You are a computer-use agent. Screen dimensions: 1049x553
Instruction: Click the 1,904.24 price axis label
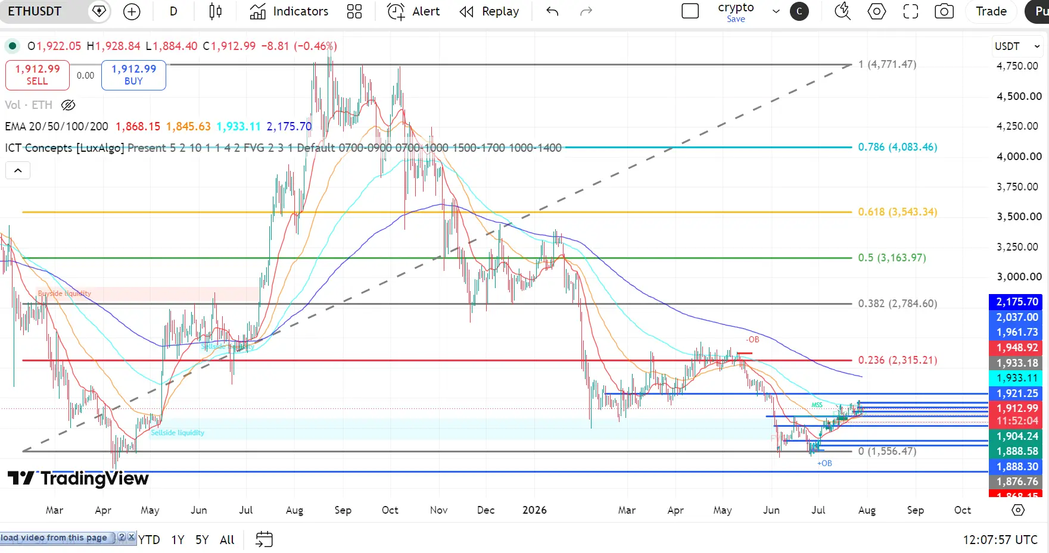point(1017,436)
